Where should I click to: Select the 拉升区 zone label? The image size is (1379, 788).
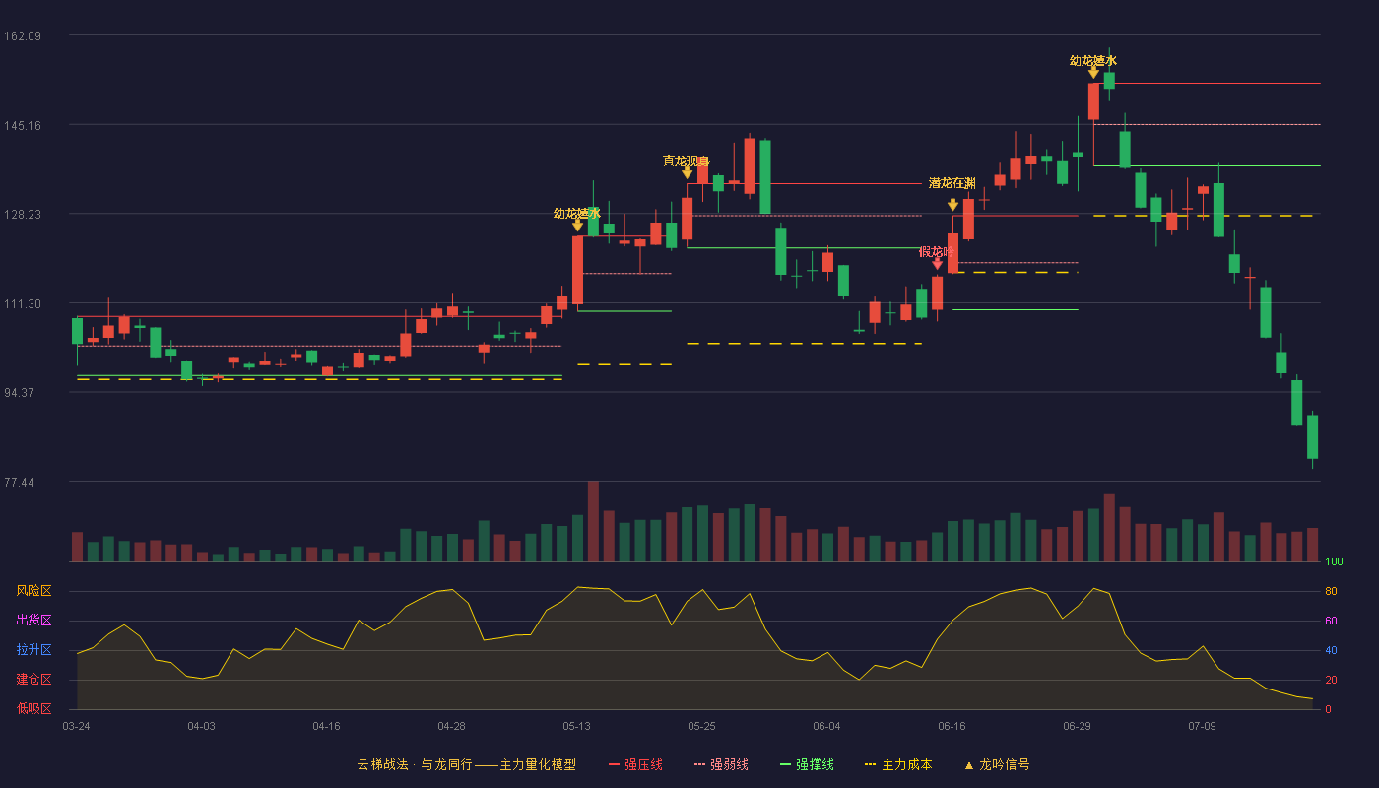(x=34, y=650)
